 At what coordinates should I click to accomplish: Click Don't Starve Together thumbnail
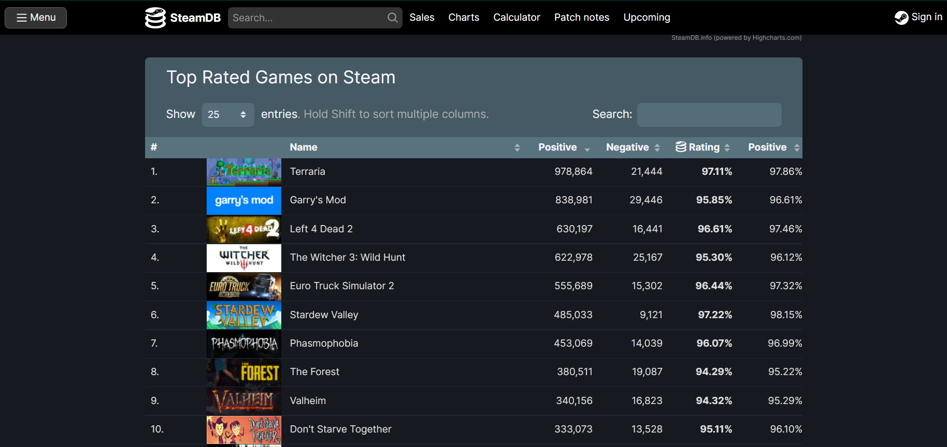coord(244,429)
